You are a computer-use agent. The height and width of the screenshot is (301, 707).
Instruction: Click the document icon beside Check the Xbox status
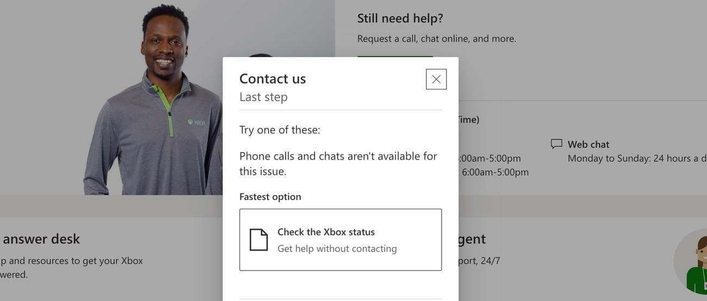pos(259,240)
